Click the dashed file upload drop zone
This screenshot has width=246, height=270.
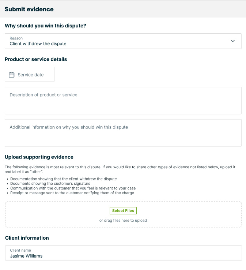(x=123, y=214)
